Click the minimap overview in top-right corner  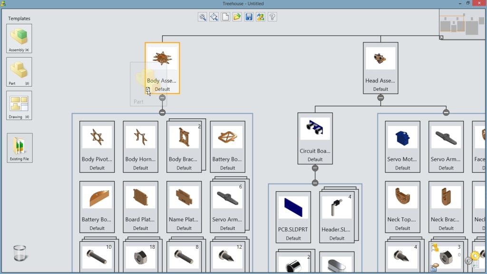(462, 24)
